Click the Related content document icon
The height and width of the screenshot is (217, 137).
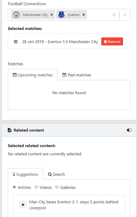pos(9,130)
